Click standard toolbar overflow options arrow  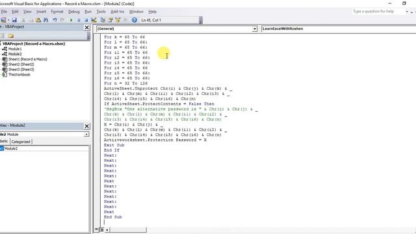[x=201, y=20]
